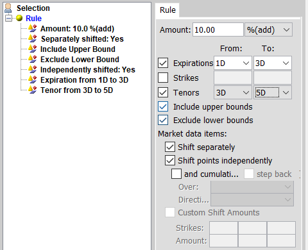
Task: Select the Selection root node text
Action: pyautogui.click(x=33, y=8)
